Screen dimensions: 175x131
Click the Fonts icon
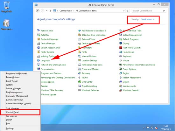coord(80,52)
